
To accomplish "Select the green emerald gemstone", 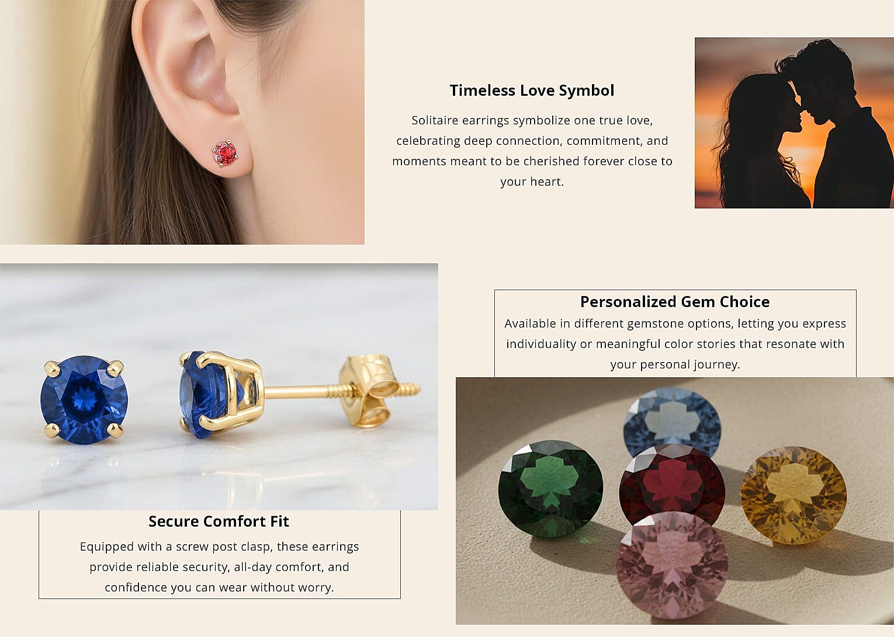I will click(x=550, y=489).
